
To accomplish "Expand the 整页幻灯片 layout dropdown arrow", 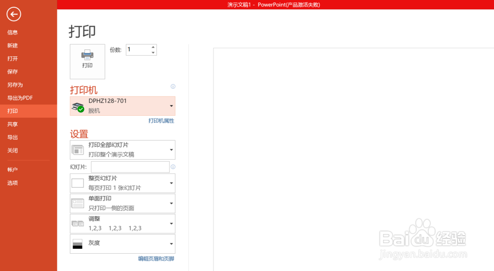I will click(x=171, y=183).
